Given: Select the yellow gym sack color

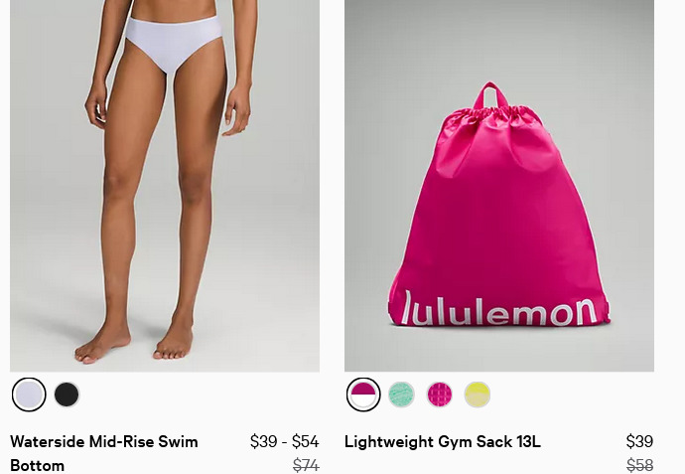Looking at the screenshot, I should [478, 395].
